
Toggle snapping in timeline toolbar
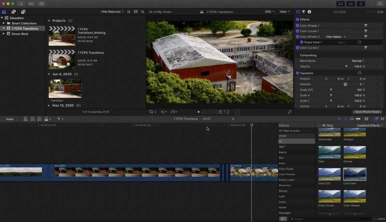click(358, 119)
